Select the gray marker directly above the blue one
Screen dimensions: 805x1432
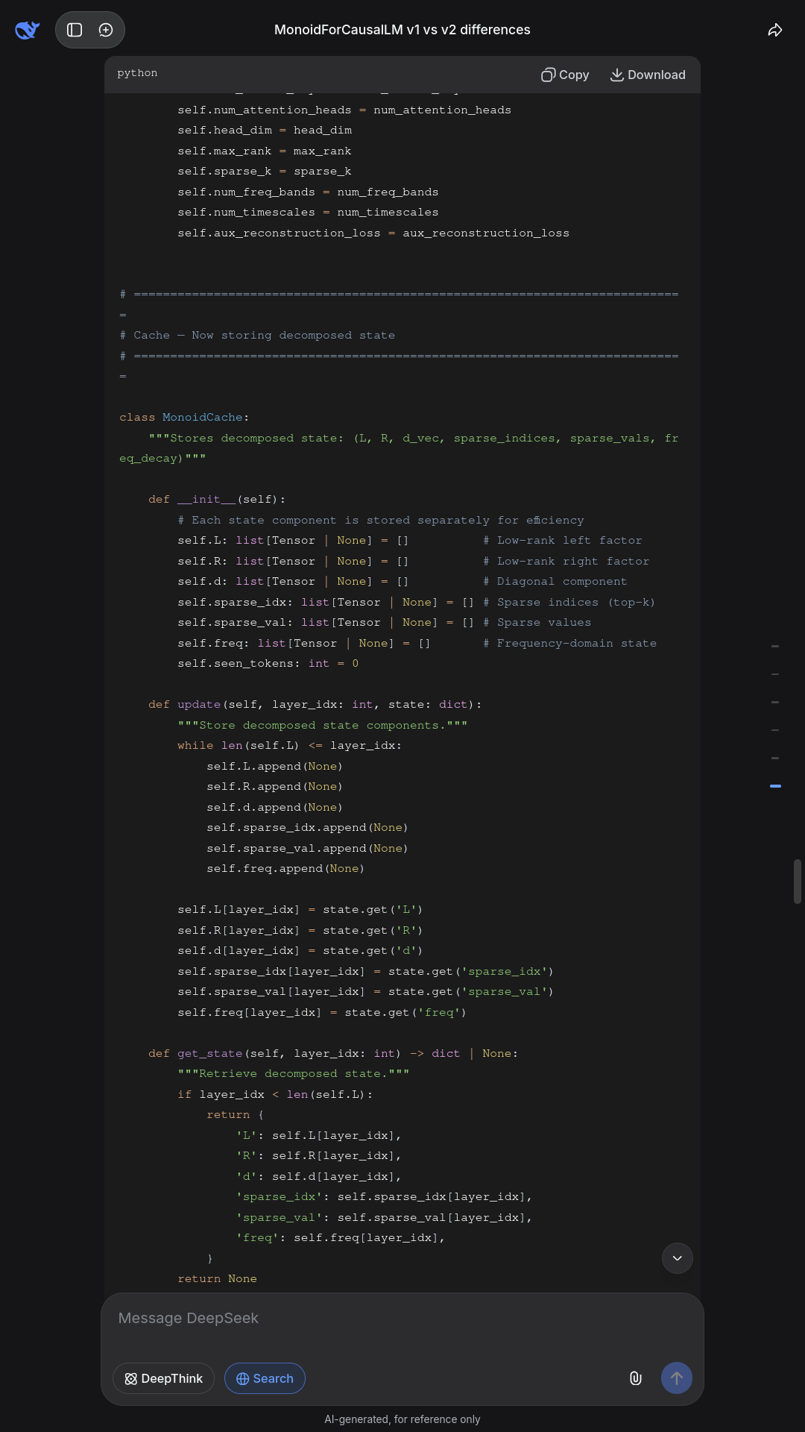coord(775,758)
